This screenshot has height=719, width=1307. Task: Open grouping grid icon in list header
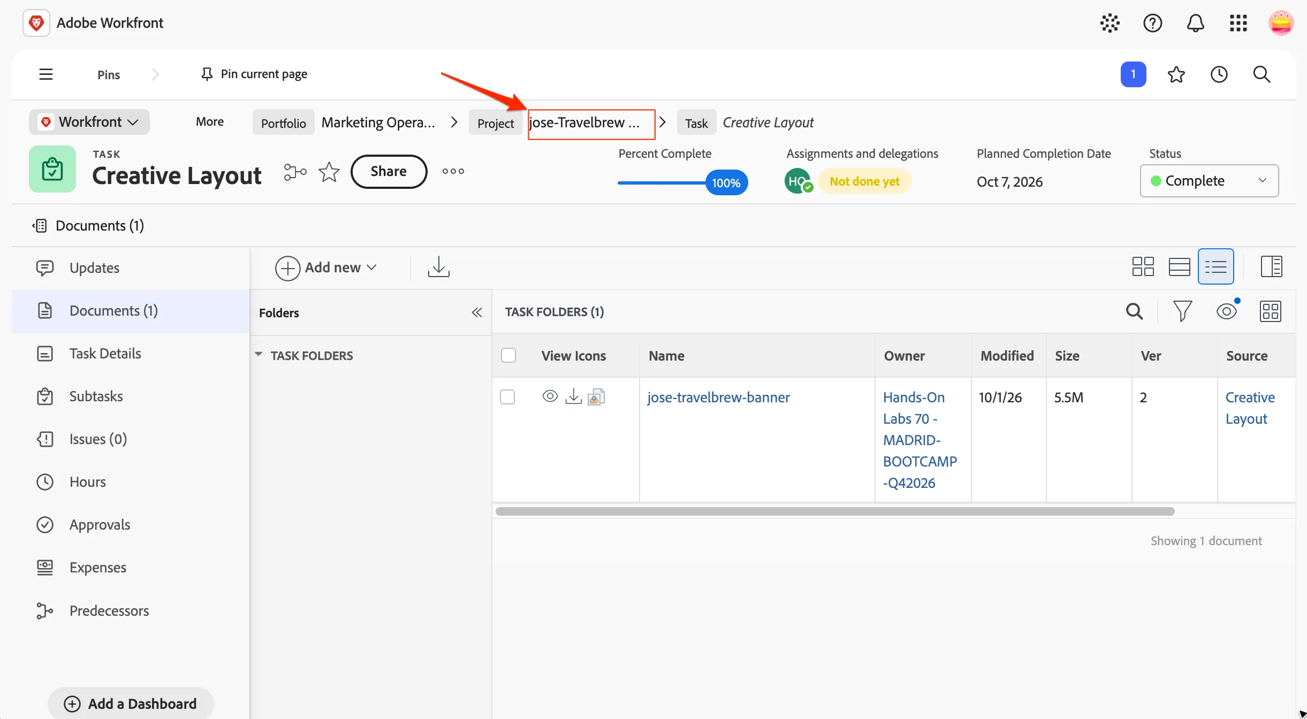[x=1270, y=311]
